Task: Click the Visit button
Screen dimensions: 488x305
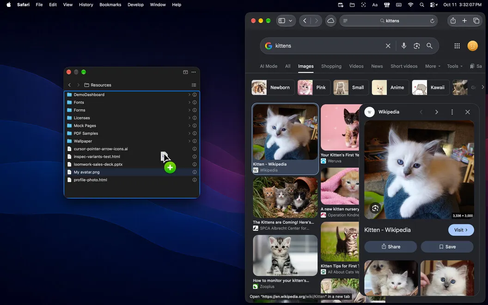Action: 461,230
